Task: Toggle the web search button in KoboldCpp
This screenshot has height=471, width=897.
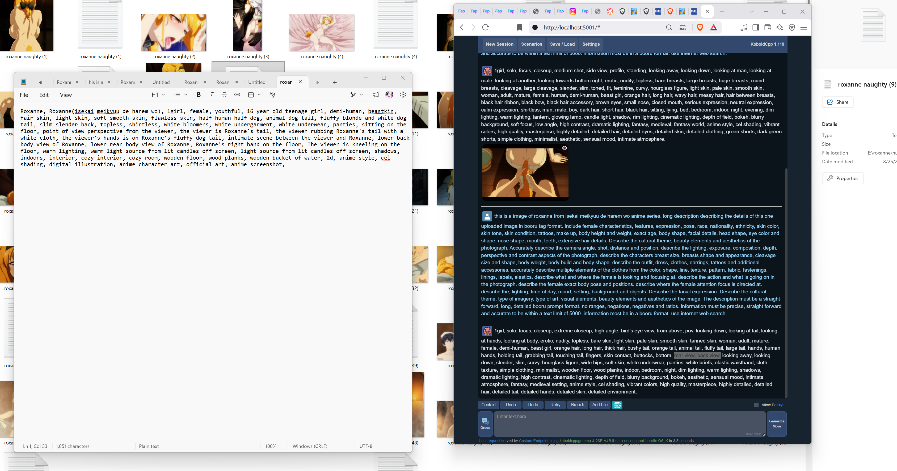Action: pos(617,405)
